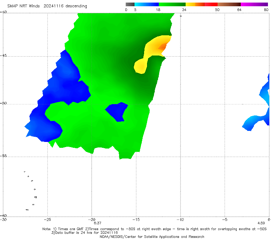Click the latitude axis label '-60'
Image resolution: width=272 pixels, height=239 pixels.
pos(3,215)
